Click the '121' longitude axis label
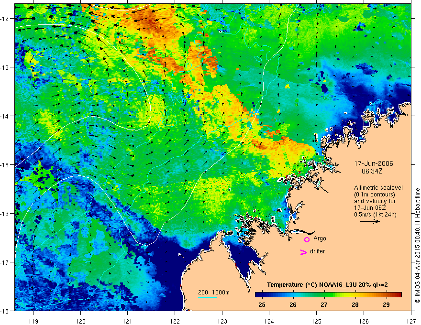The width and height of the screenshot is (421, 325). [x=128, y=321]
